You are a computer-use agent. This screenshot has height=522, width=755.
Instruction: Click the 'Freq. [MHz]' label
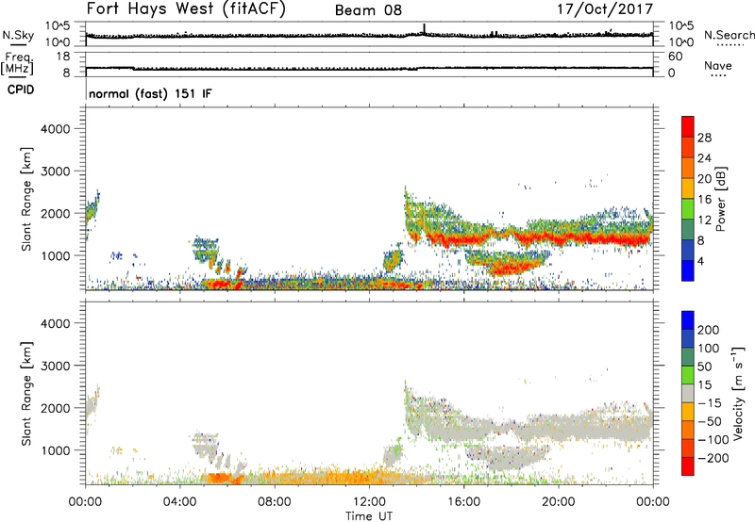coord(17,64)
